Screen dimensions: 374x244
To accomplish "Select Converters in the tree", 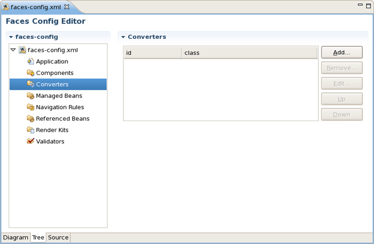I will click(52, 85).
